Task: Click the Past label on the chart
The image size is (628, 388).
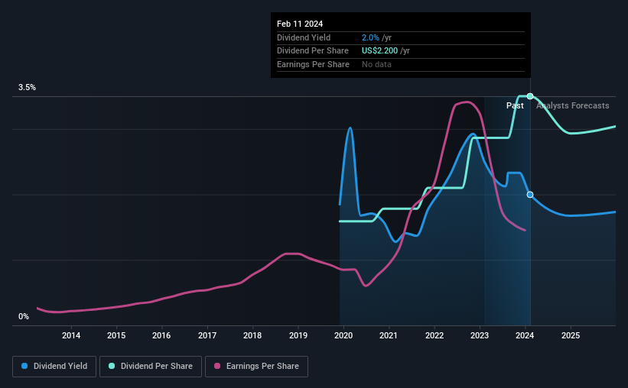Action: click(x=515, y=105)
